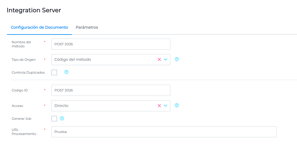Show help tooltip for Controla Duplicados

(x=66, y=72)
